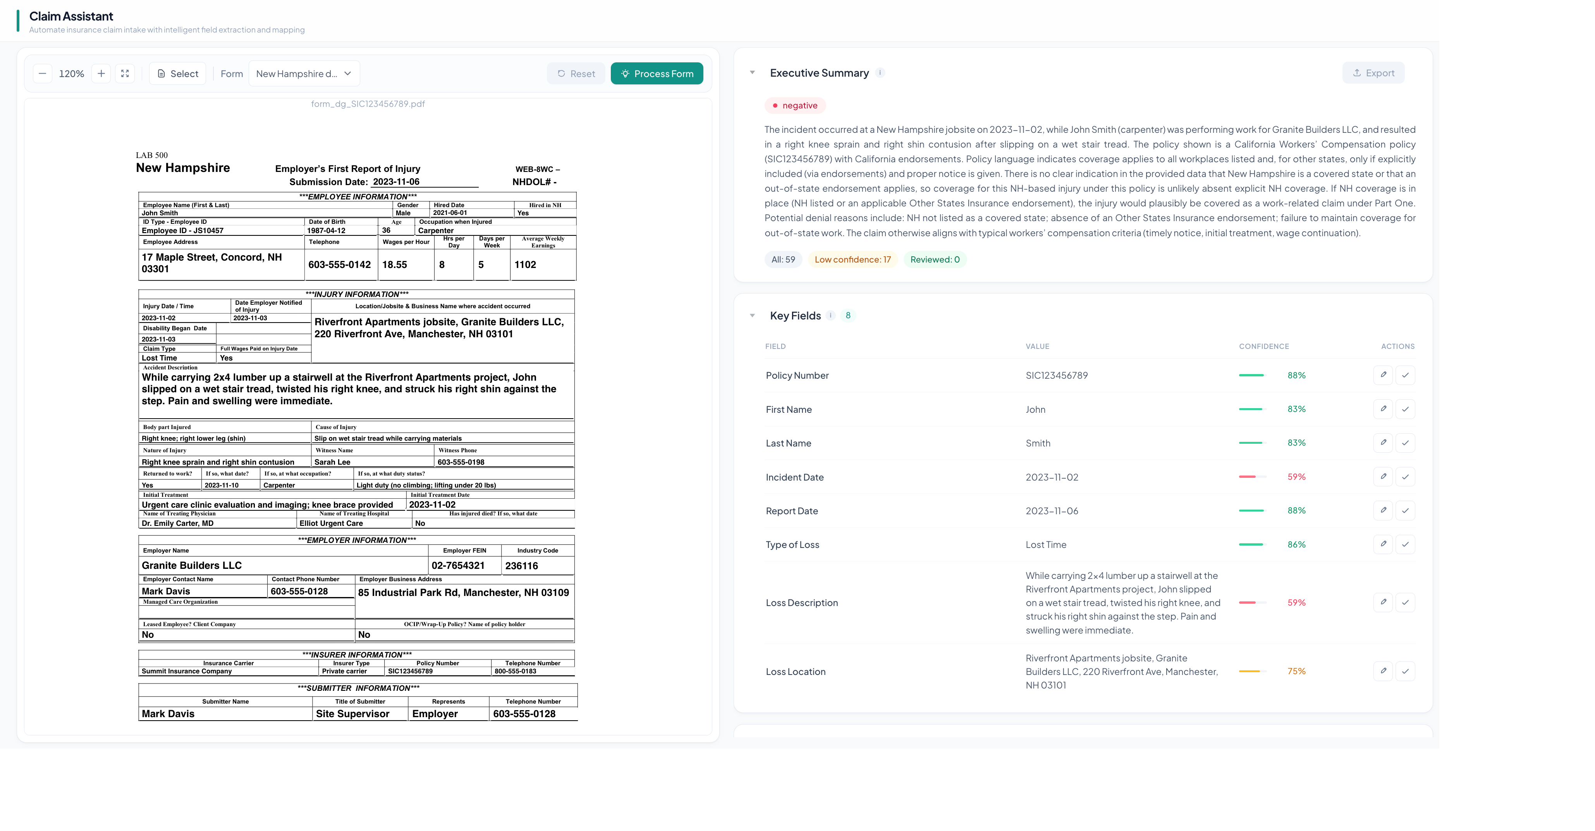The height and width of the screenshot is (831, 1595).
Task: Click the fit-to-screen expand icon
Action: tap(125, 74)
